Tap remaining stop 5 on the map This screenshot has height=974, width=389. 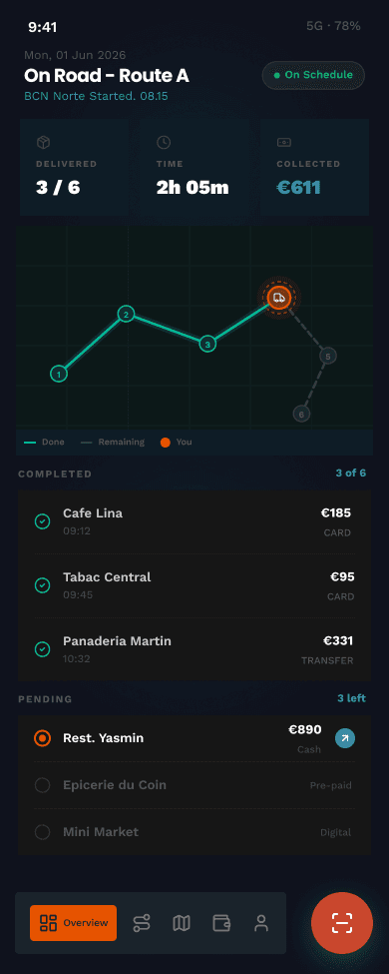(327, 356)
